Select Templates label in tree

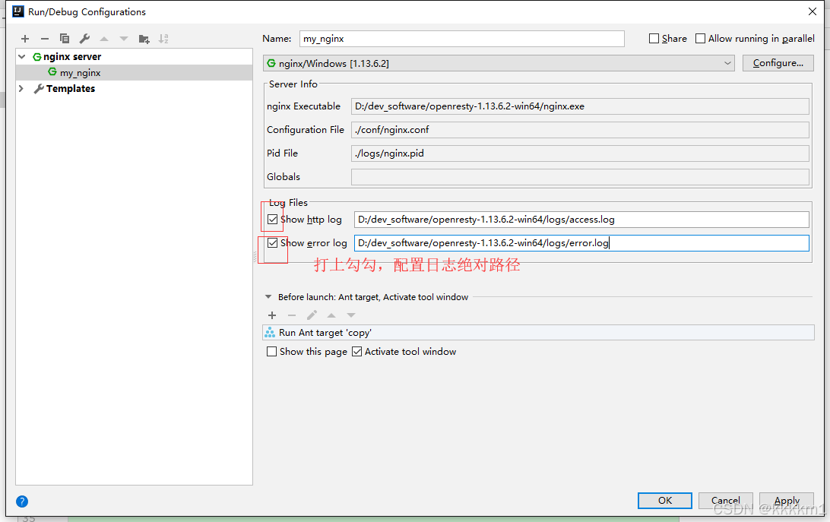coord(71,89)
